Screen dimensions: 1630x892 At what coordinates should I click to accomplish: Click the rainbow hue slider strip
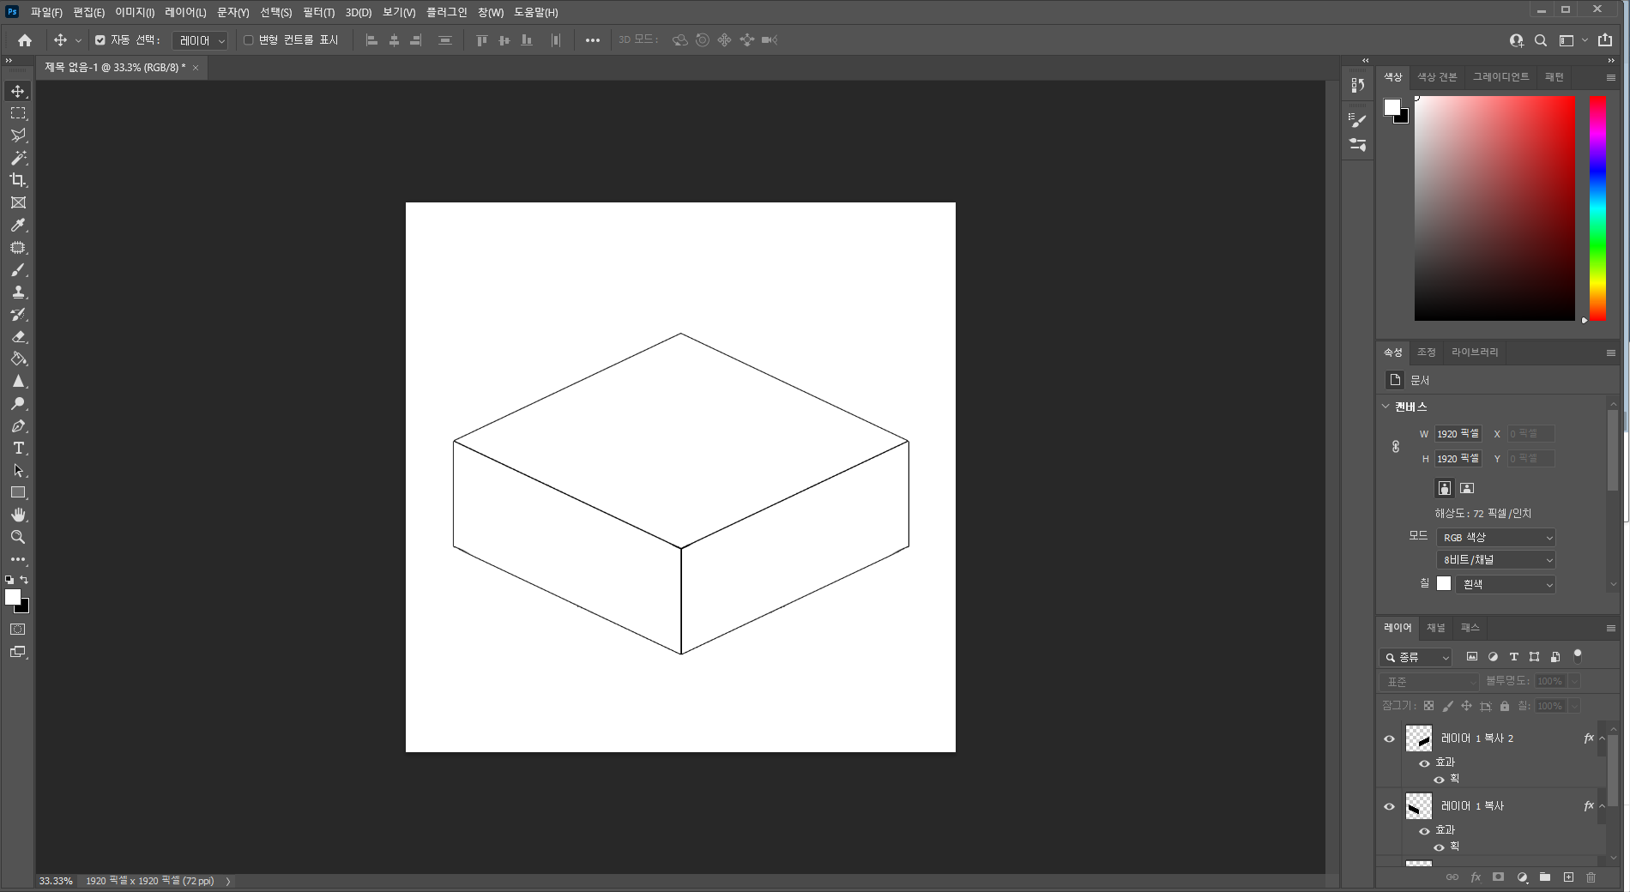1597,208
